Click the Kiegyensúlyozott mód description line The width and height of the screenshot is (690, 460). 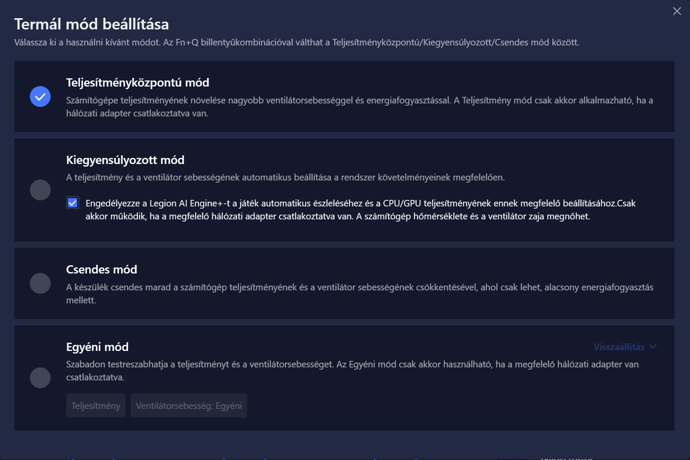tap(285, 177)
